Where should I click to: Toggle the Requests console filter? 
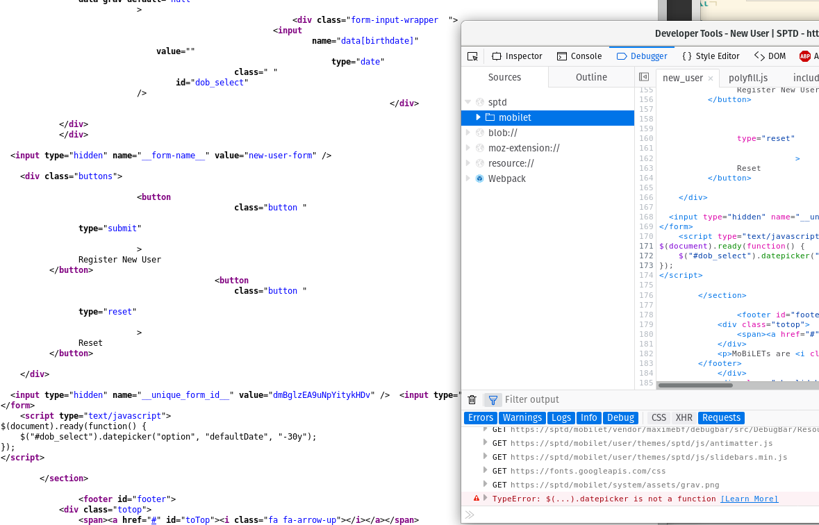pos(721,418)
